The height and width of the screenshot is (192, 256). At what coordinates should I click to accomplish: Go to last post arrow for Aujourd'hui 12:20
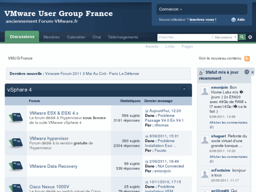click(x=146, y=111)
